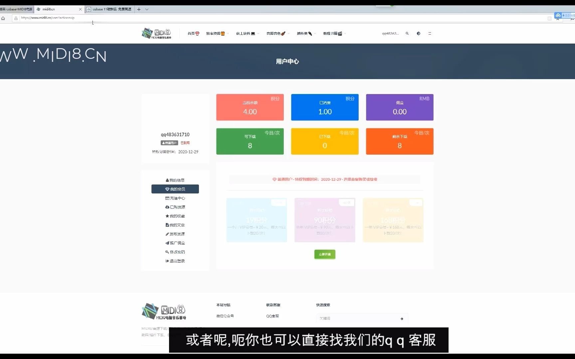Click the red 已到期 label

(185, 143)
